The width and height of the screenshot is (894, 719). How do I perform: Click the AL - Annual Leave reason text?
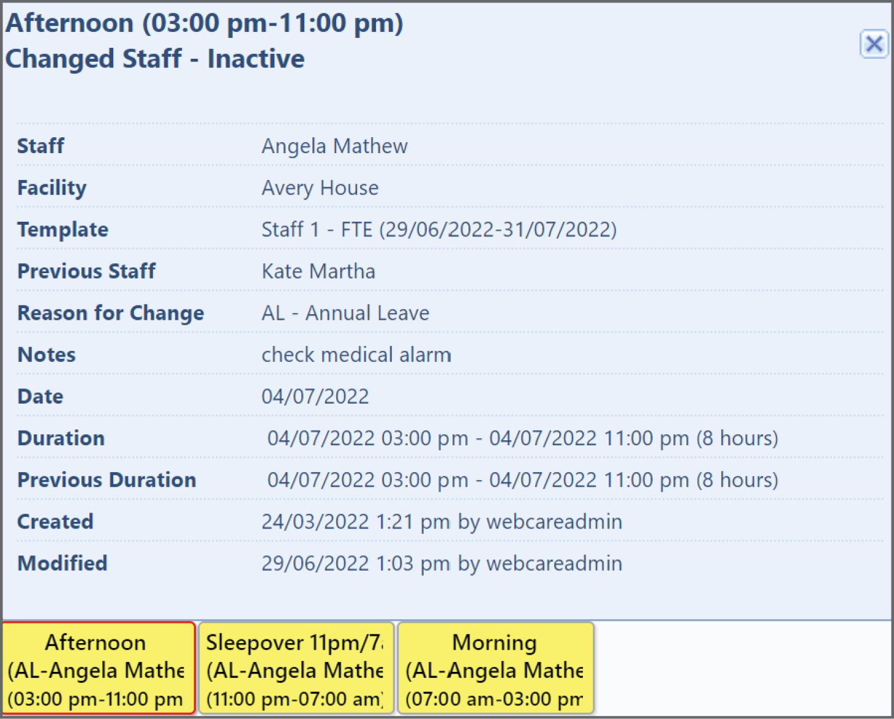(345, 313)
